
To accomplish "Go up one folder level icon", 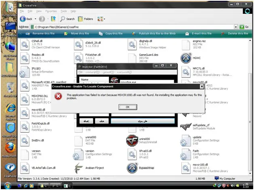I will tap(53, 19).
